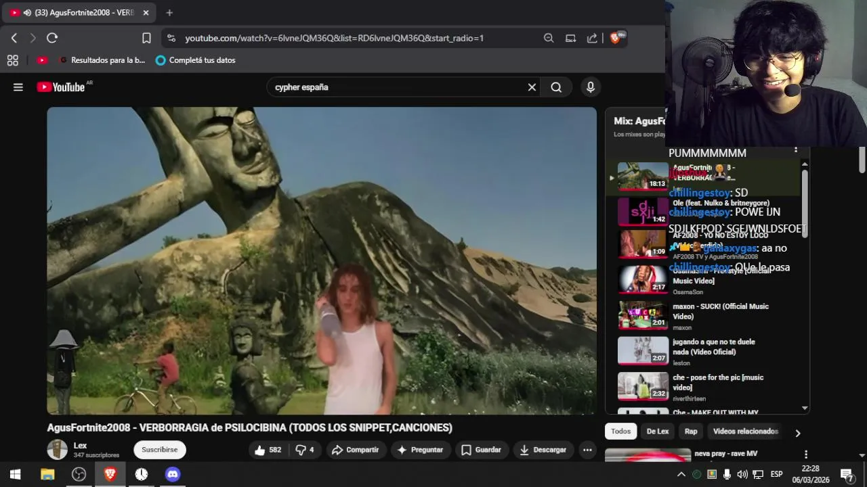Open the 'neva pray - rave MV' video title
The height and width of the screenshot is (487, 867).
click(x=725, y=453)
